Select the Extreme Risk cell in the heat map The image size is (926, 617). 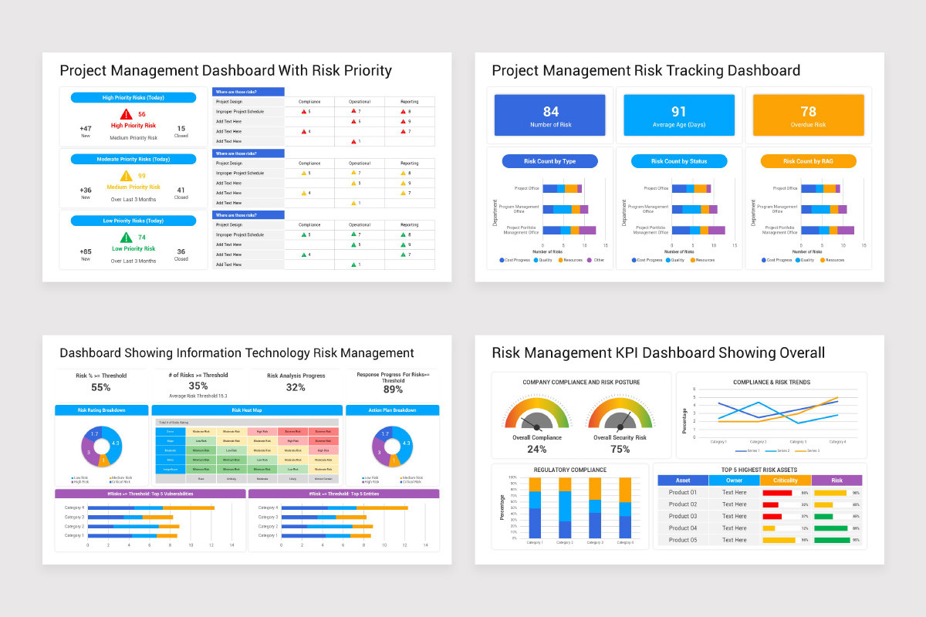pos(292,431)
